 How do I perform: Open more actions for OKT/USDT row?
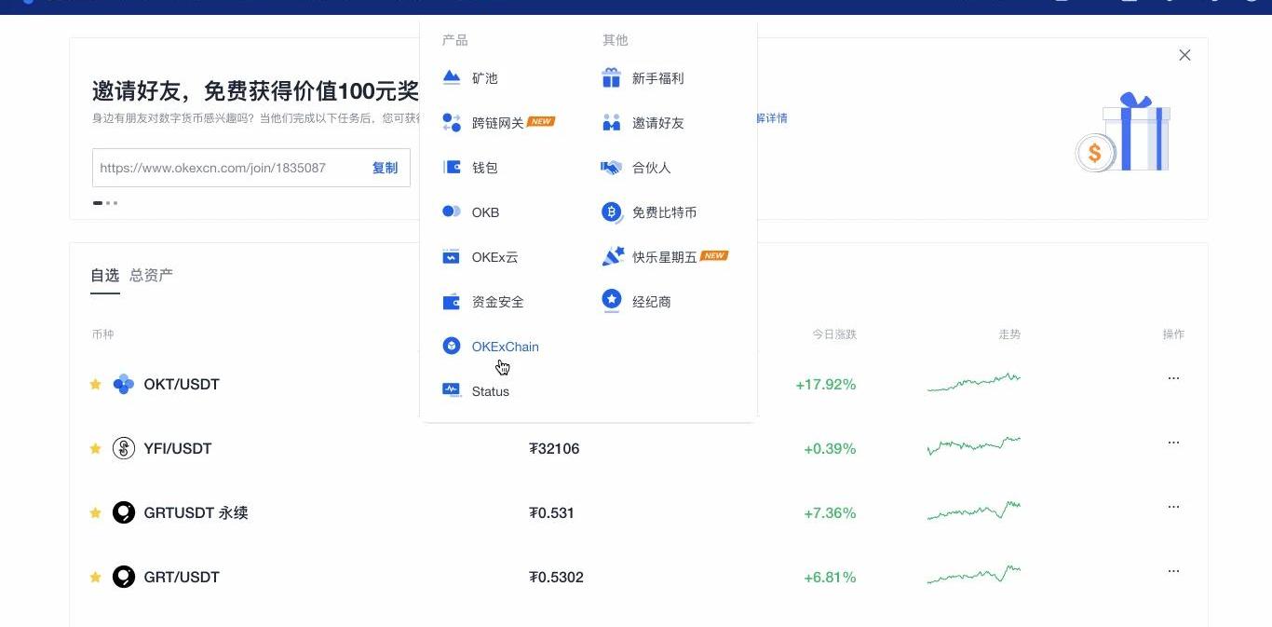click(x=1173, y=378)
